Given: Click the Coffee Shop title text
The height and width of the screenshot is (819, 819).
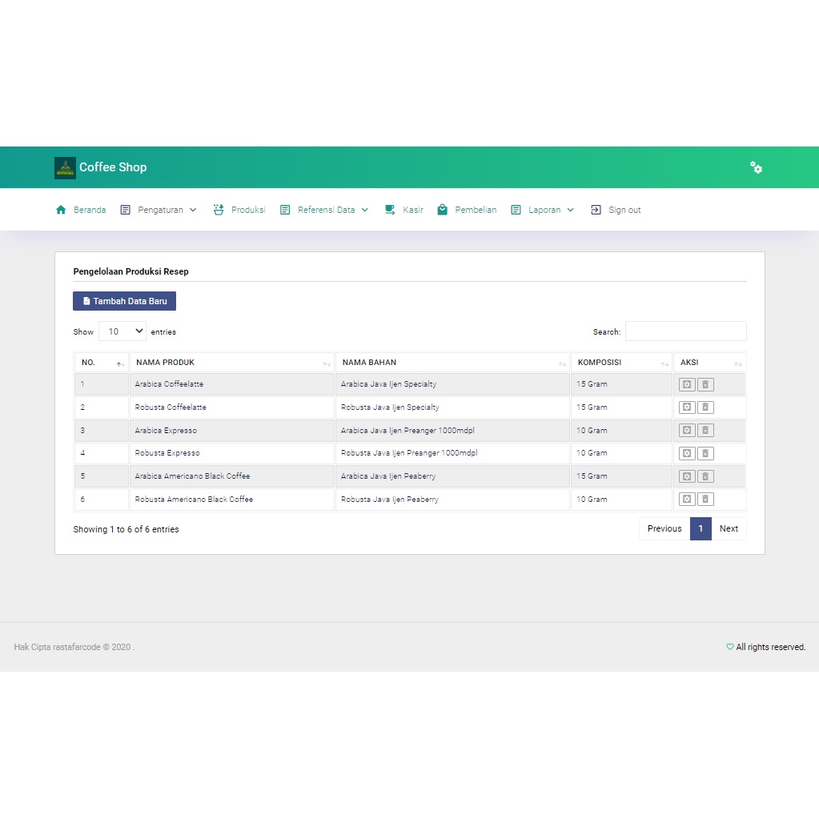Looking at the screenshot, I should (x=113, y=167).
